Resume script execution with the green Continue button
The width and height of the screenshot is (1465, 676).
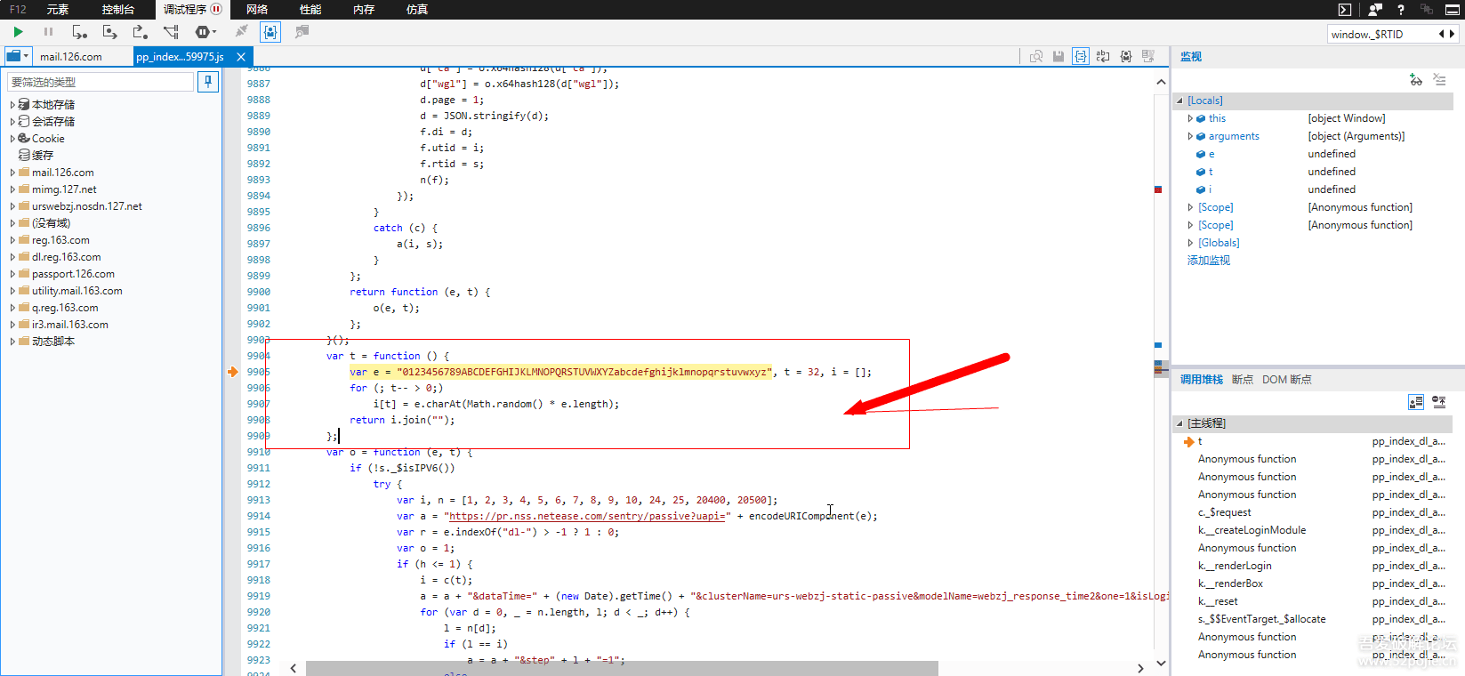[x=18, y=32]
